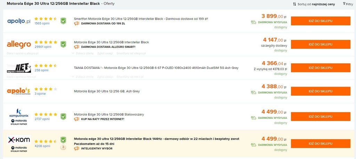This screenshot has width=356, height=159.
Task: Click the szczegóły dostawy link in allegro row
Action: [x=274, y=46]
